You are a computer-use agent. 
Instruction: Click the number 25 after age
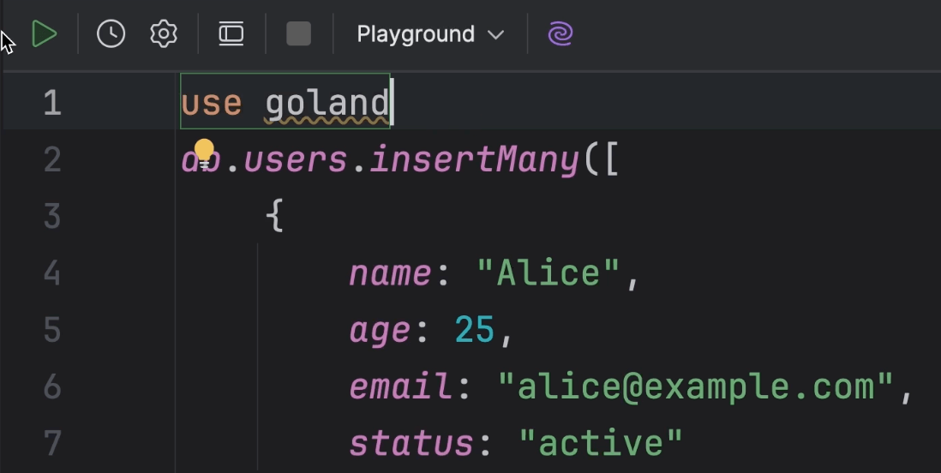pyautogui.click(x=474, y=331)
